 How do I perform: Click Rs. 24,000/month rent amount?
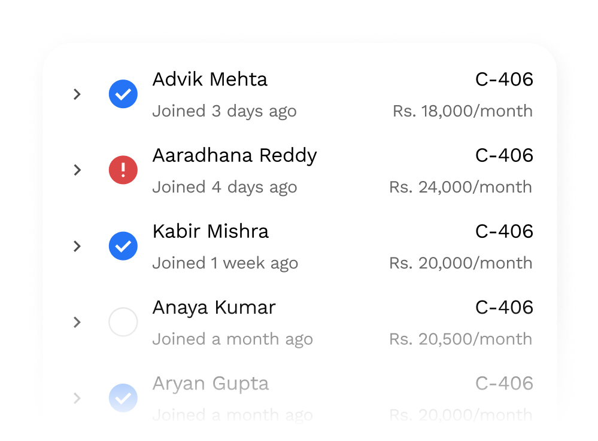click(460, 187)
